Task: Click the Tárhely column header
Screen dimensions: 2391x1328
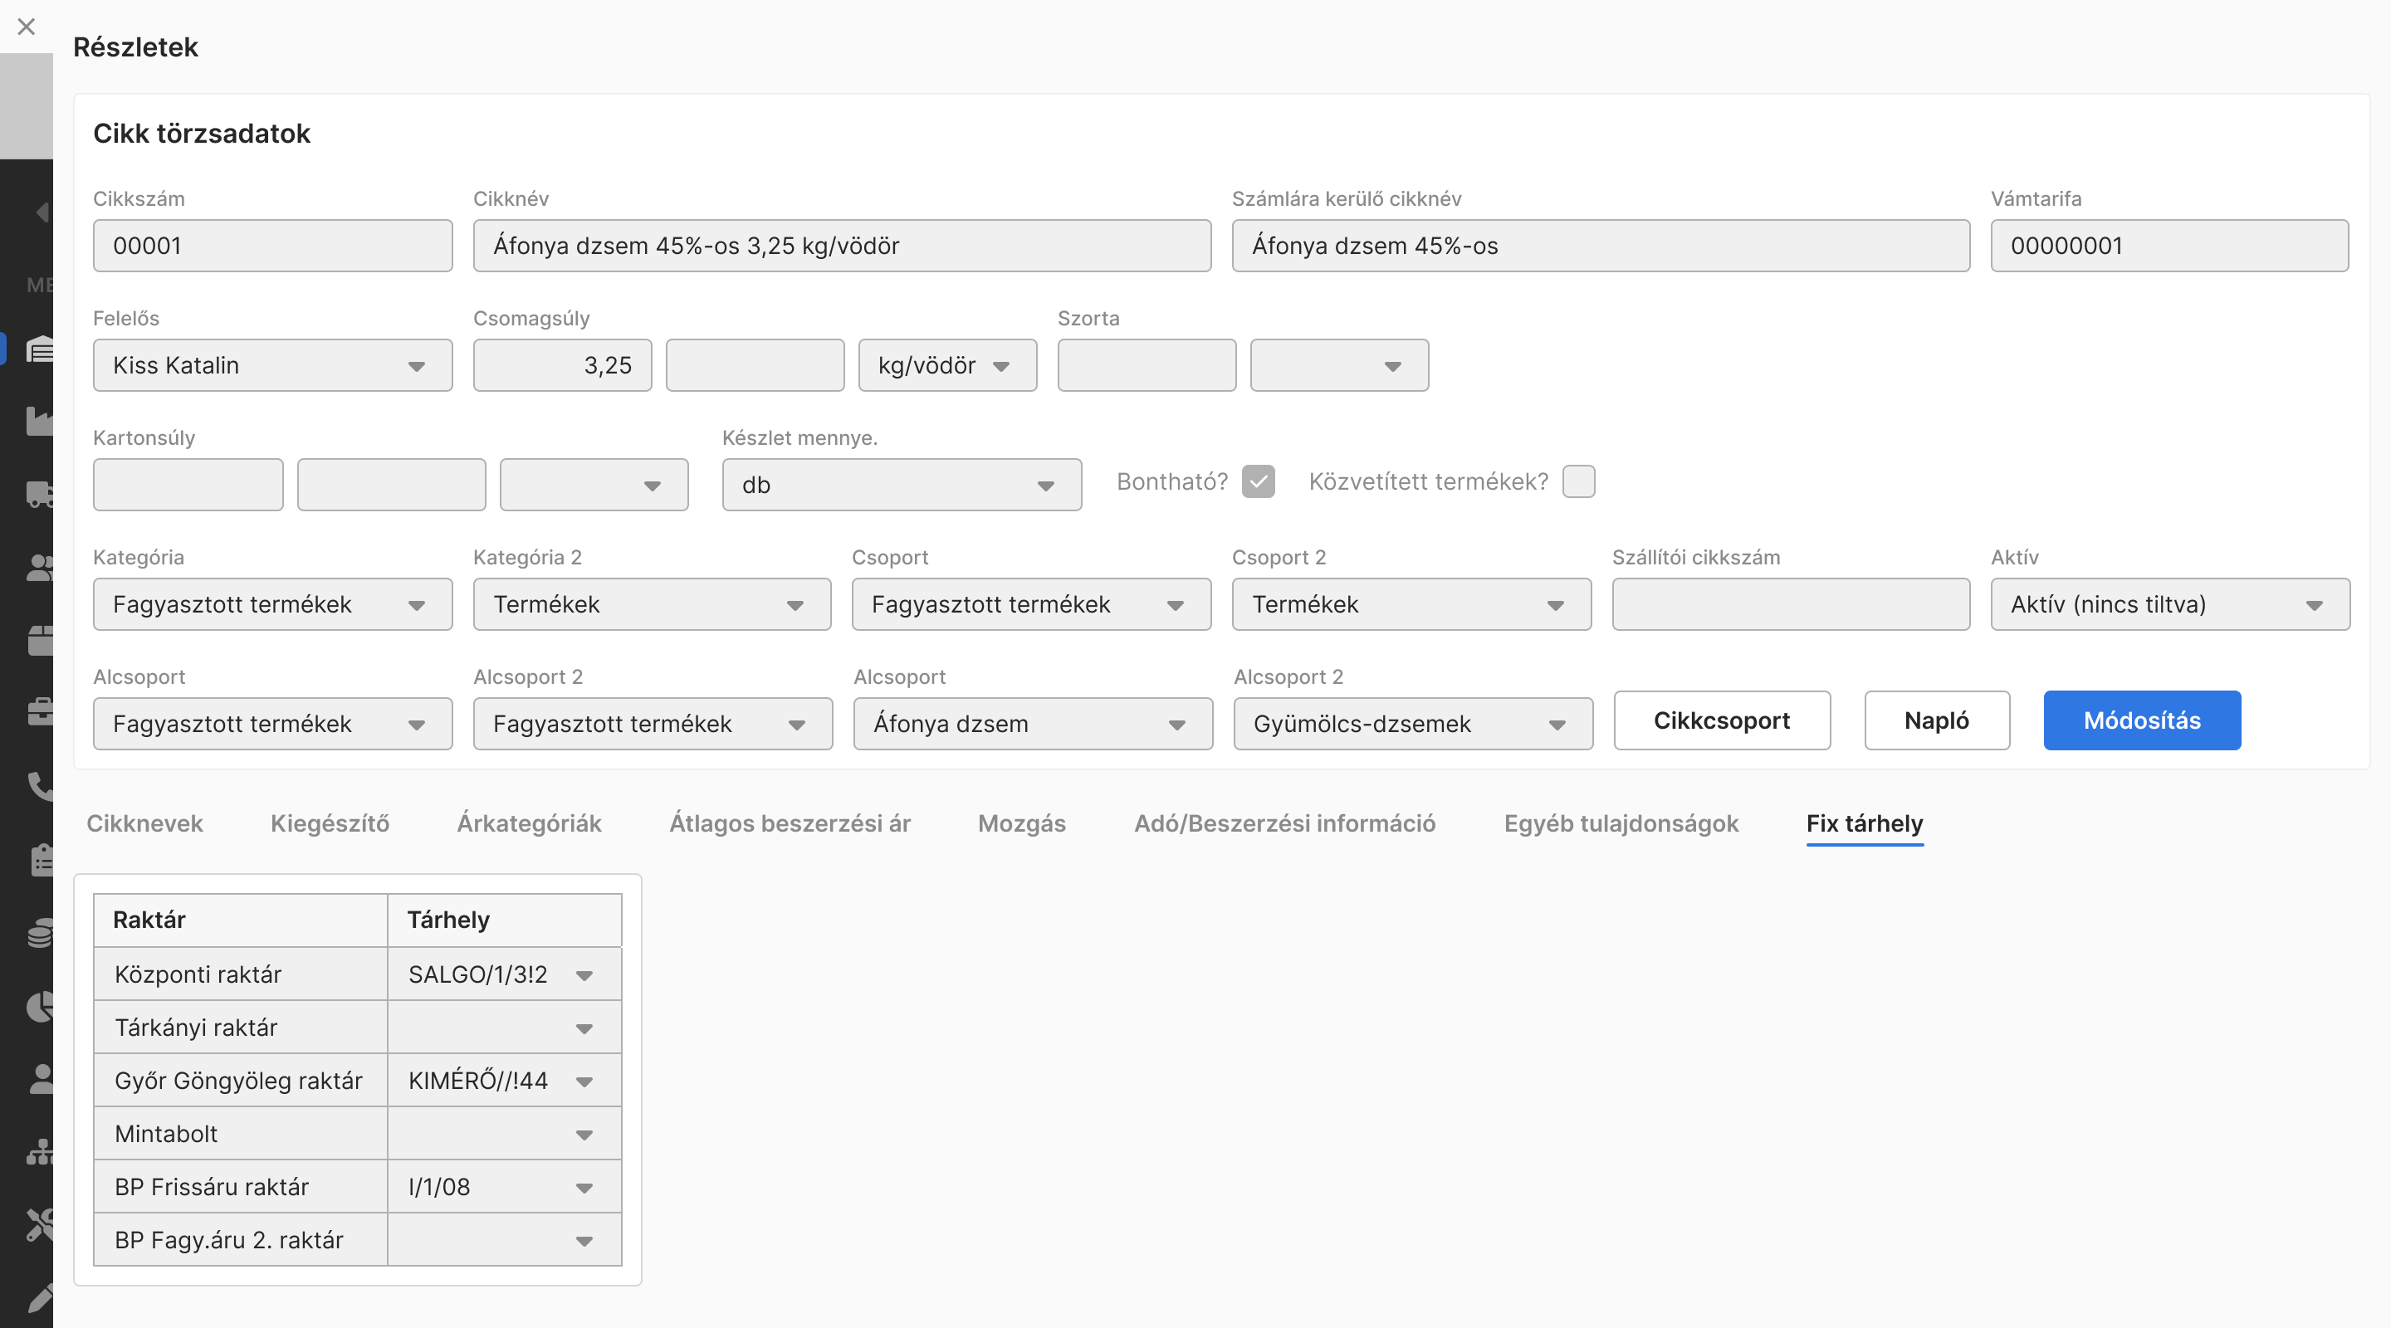Action: tap(505, 920)
